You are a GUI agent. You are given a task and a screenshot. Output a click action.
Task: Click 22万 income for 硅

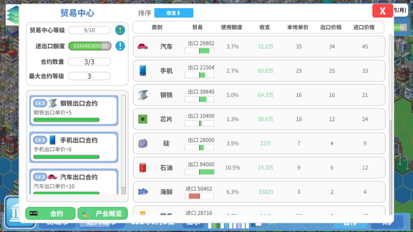(x=265, y=144)
